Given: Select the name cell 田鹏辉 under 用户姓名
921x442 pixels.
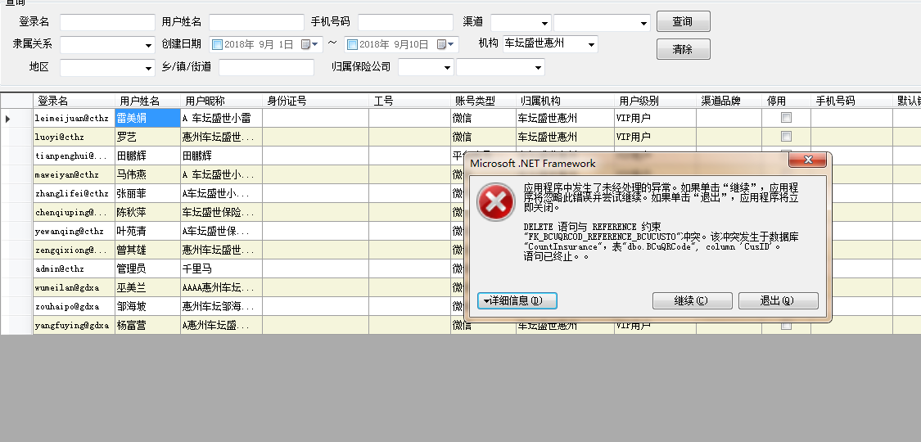Looking at the screenshot, I should click(x=147, y=156).
